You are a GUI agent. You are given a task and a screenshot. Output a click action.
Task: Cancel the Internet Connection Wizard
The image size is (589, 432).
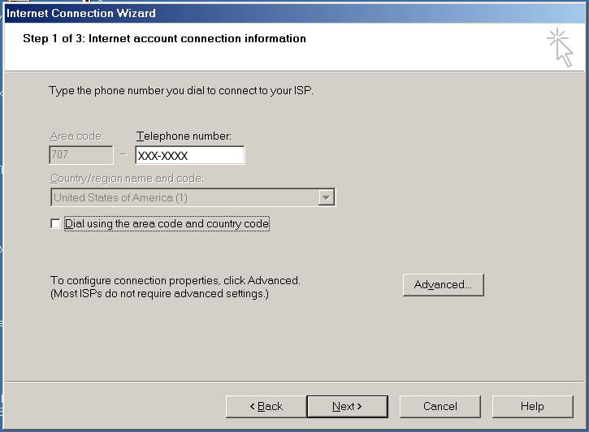(440, 406)
